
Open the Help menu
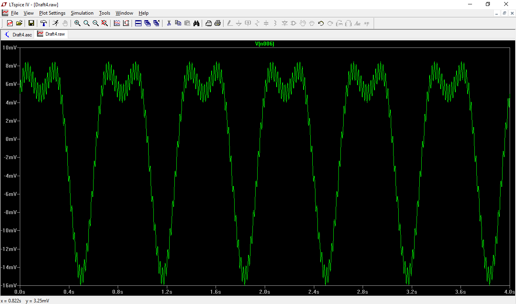click(x=143, y=13)
